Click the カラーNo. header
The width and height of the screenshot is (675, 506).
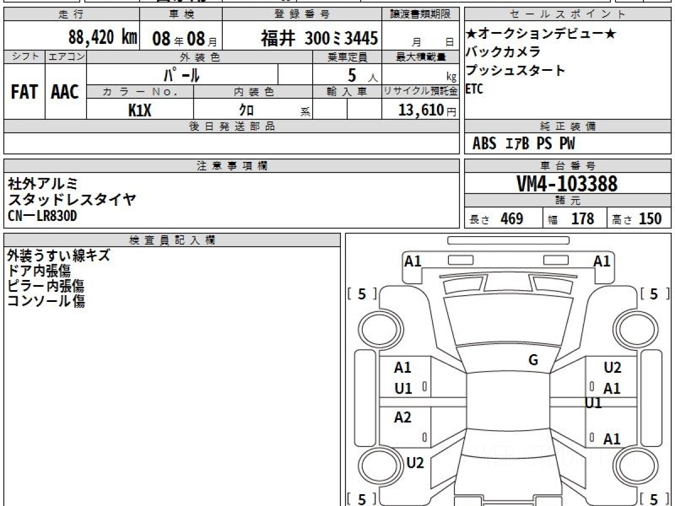[x=140, y=92]
